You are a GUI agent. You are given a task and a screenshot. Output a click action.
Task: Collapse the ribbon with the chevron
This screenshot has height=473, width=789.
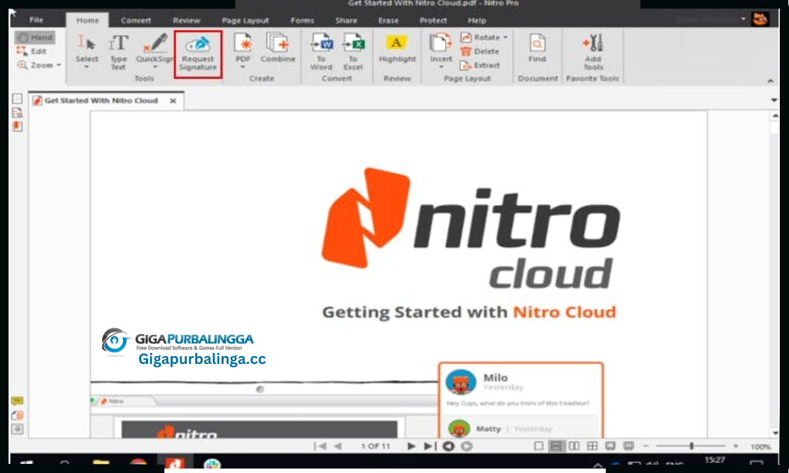(x=770, y=81)
